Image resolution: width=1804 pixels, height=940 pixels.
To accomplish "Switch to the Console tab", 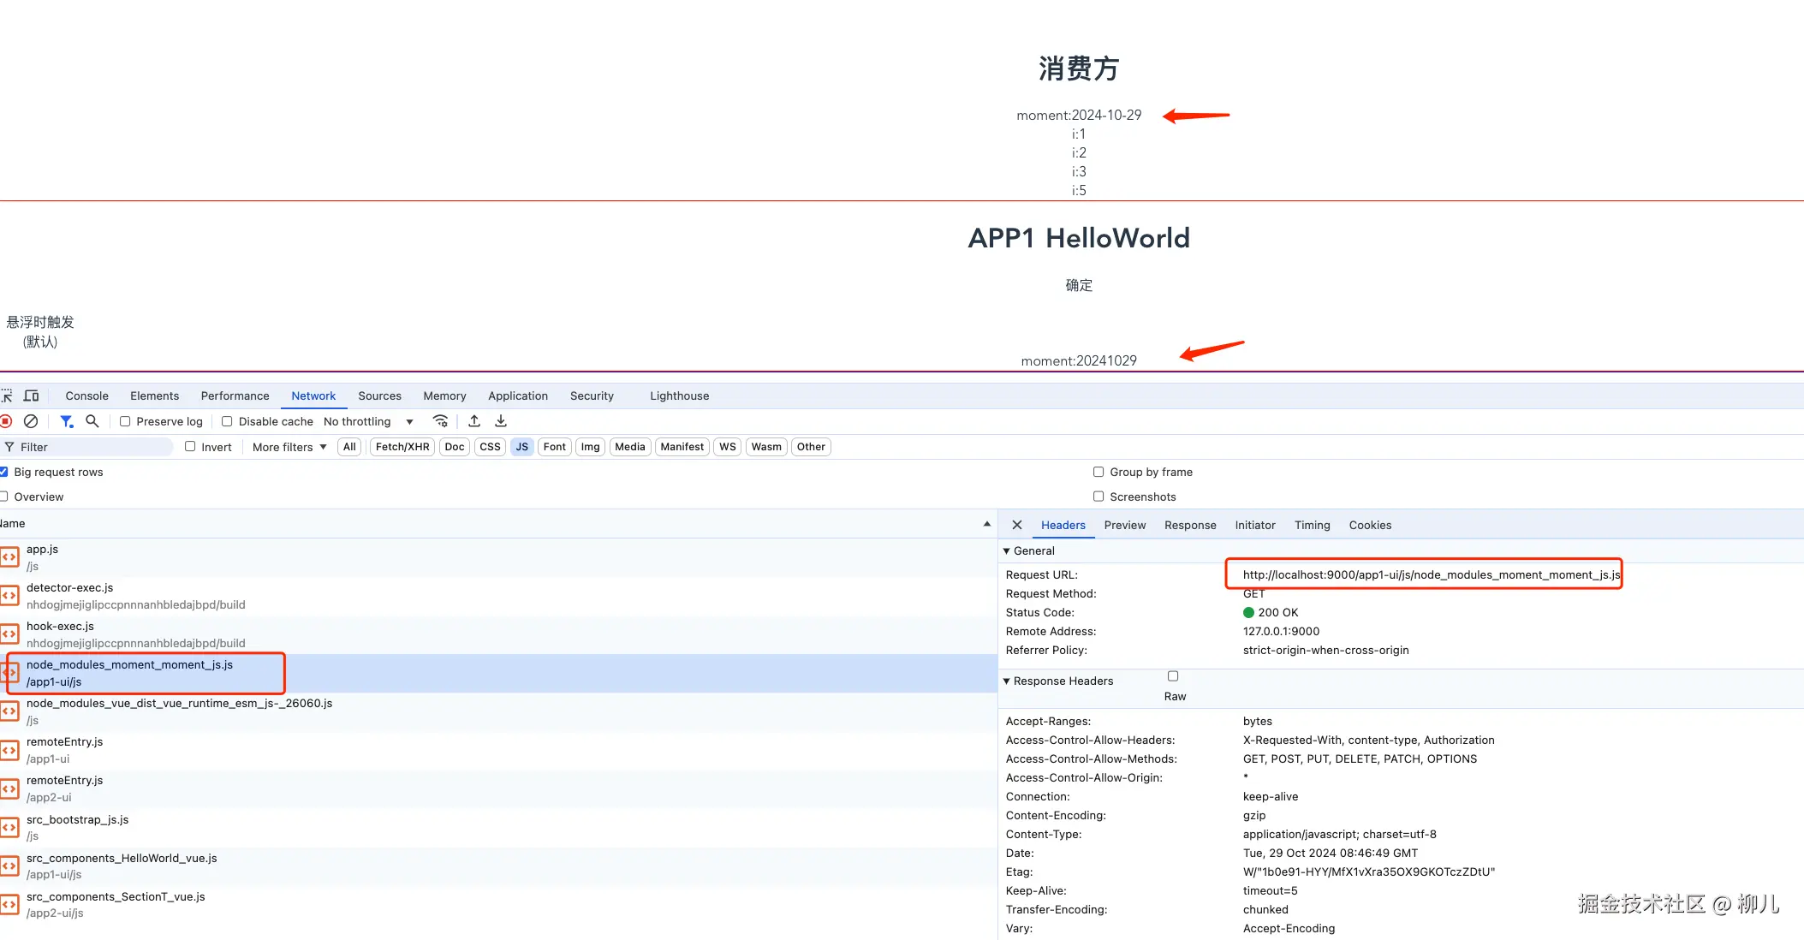I will click(86, 396).
